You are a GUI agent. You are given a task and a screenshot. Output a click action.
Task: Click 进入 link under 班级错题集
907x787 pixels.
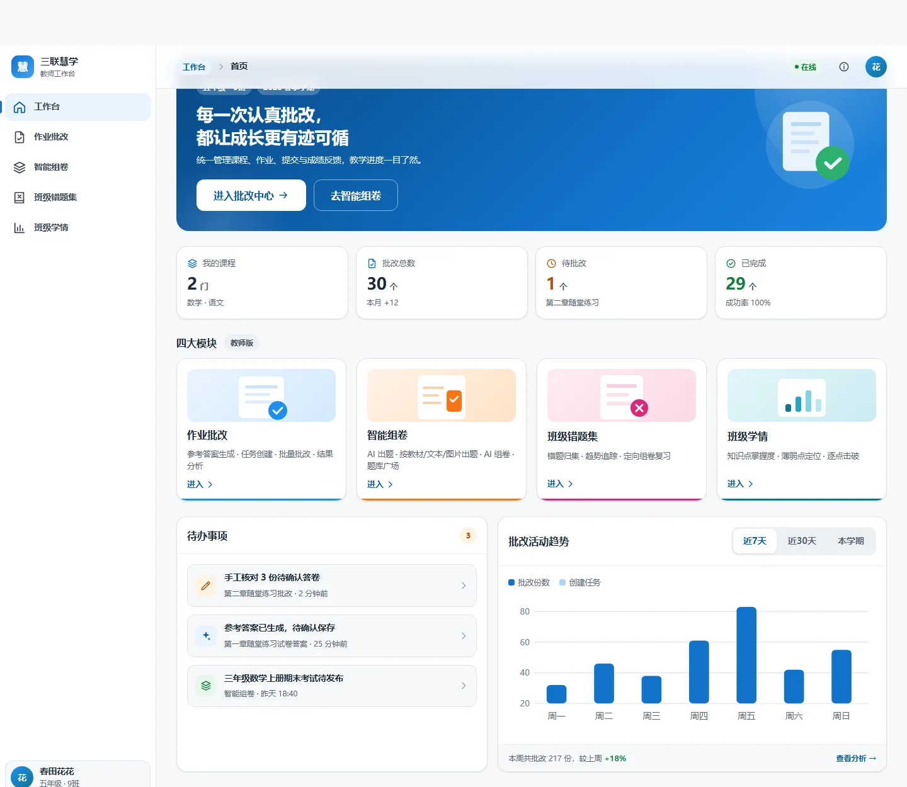point(560,484)
